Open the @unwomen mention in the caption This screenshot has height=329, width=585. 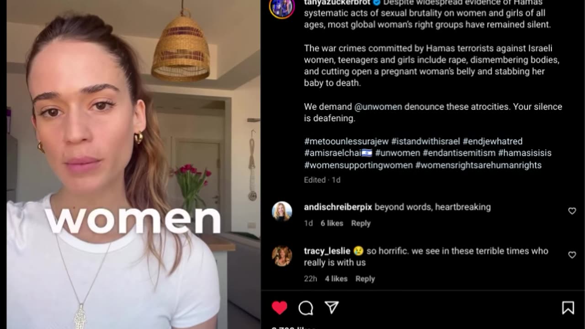click(378, 106)
